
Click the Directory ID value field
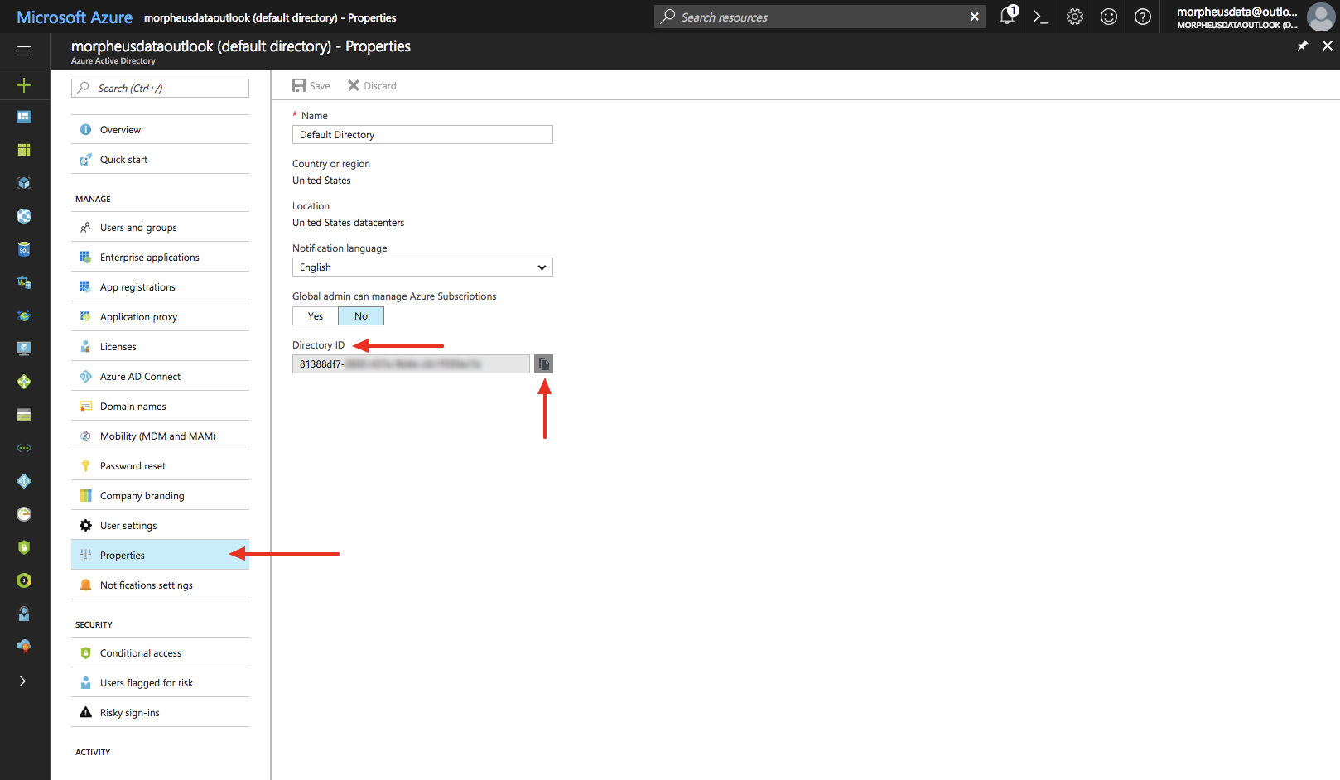[x=411, y=364]
